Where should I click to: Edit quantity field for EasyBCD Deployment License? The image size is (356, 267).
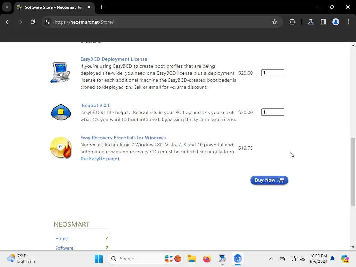[x=273, y=73]
